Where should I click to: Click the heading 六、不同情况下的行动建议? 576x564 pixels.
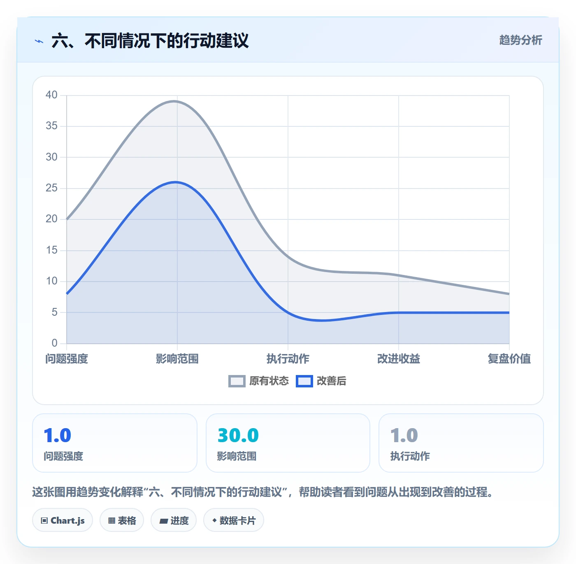(x=150, y=41)
